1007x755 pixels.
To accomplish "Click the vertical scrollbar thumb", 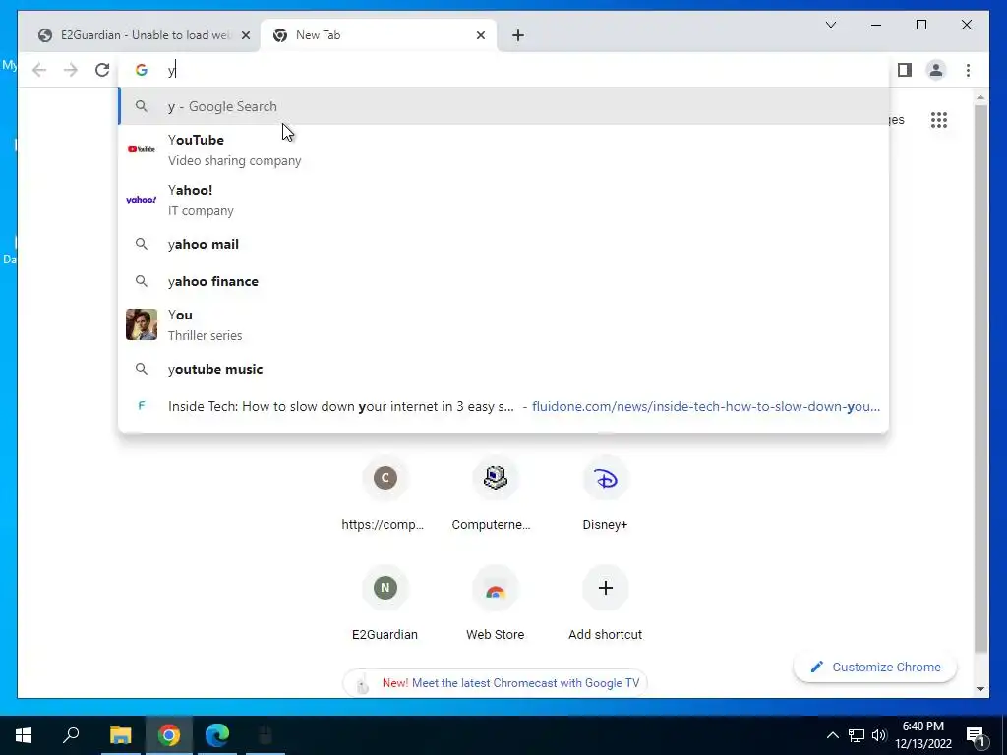I will click(x=980, y=378).
